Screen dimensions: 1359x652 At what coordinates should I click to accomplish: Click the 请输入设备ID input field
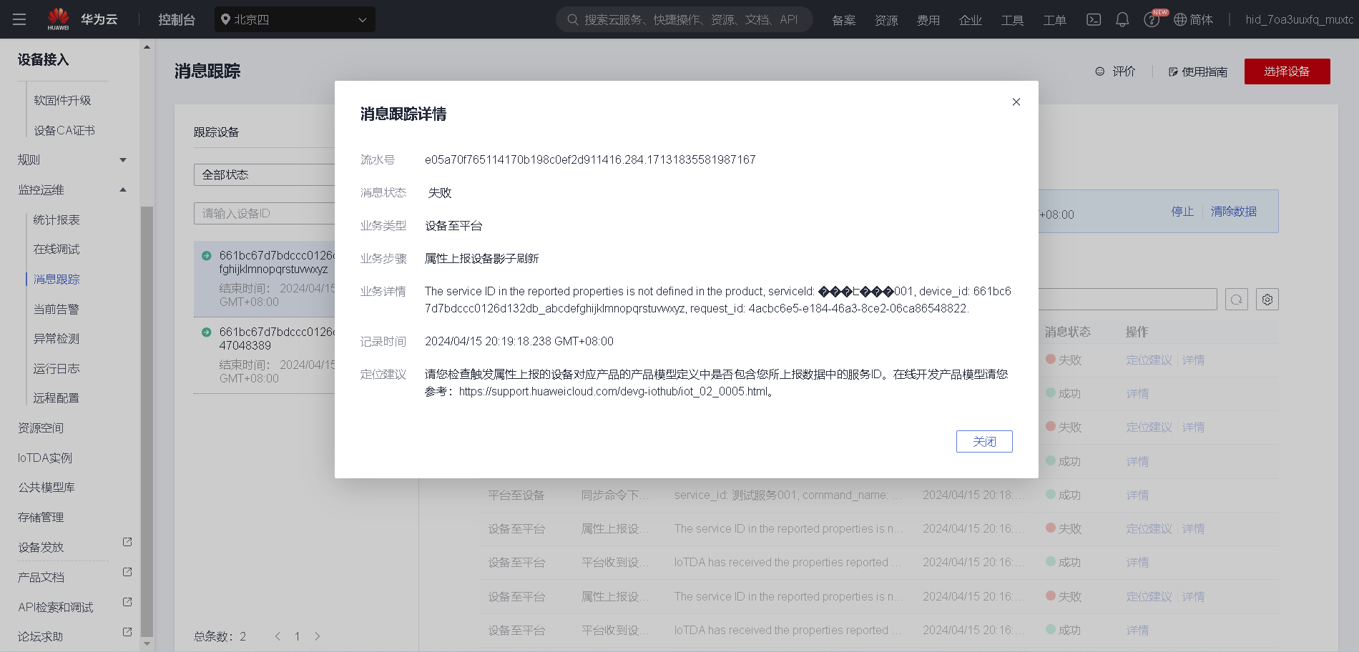coord(264,213)
